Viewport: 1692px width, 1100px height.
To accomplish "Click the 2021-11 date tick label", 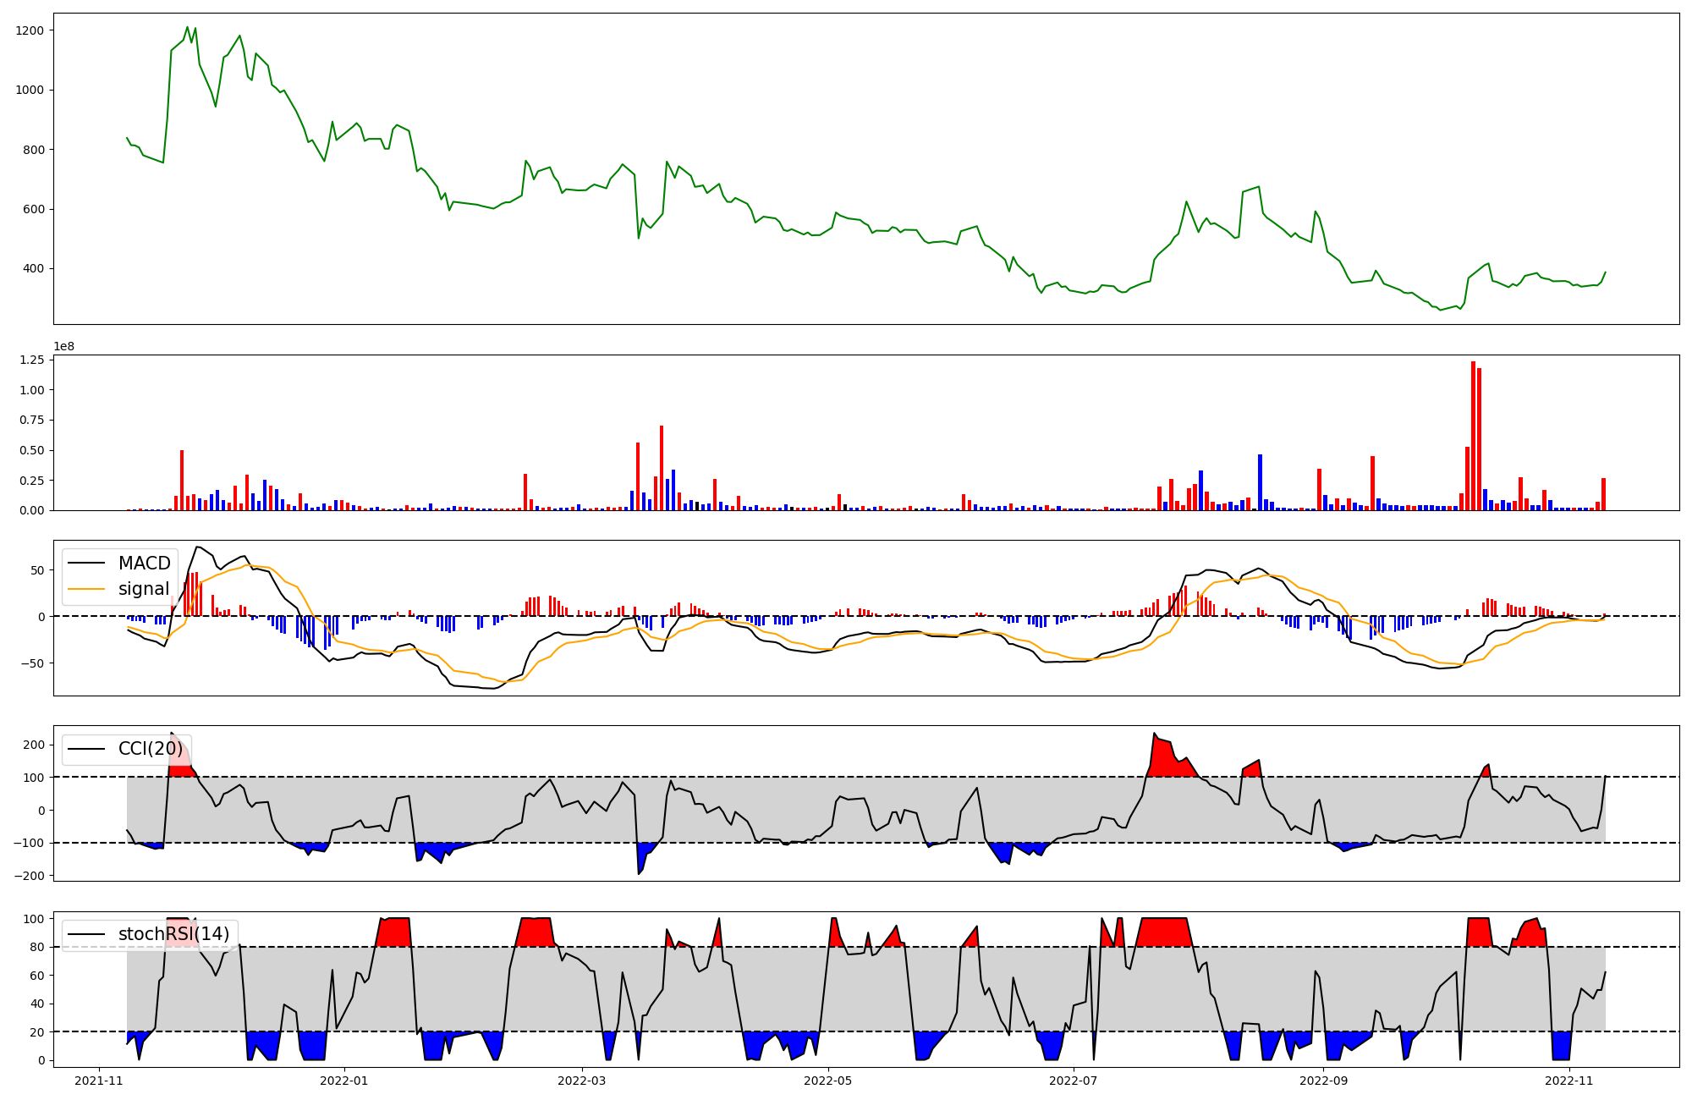I will 100,1081.
